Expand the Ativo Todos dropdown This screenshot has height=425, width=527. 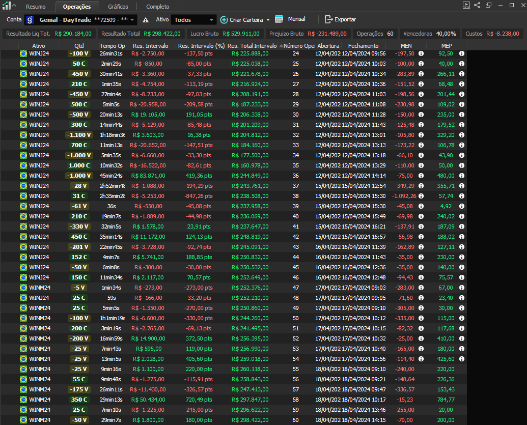pyautogui.click(x=193, y=20)
